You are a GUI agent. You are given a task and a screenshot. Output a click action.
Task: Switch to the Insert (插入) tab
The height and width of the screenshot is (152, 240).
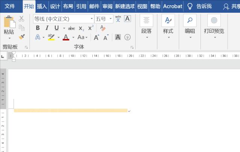42,6
